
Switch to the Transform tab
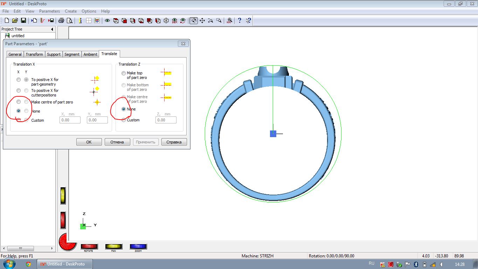pyautogui.click(x=34, y=54)
